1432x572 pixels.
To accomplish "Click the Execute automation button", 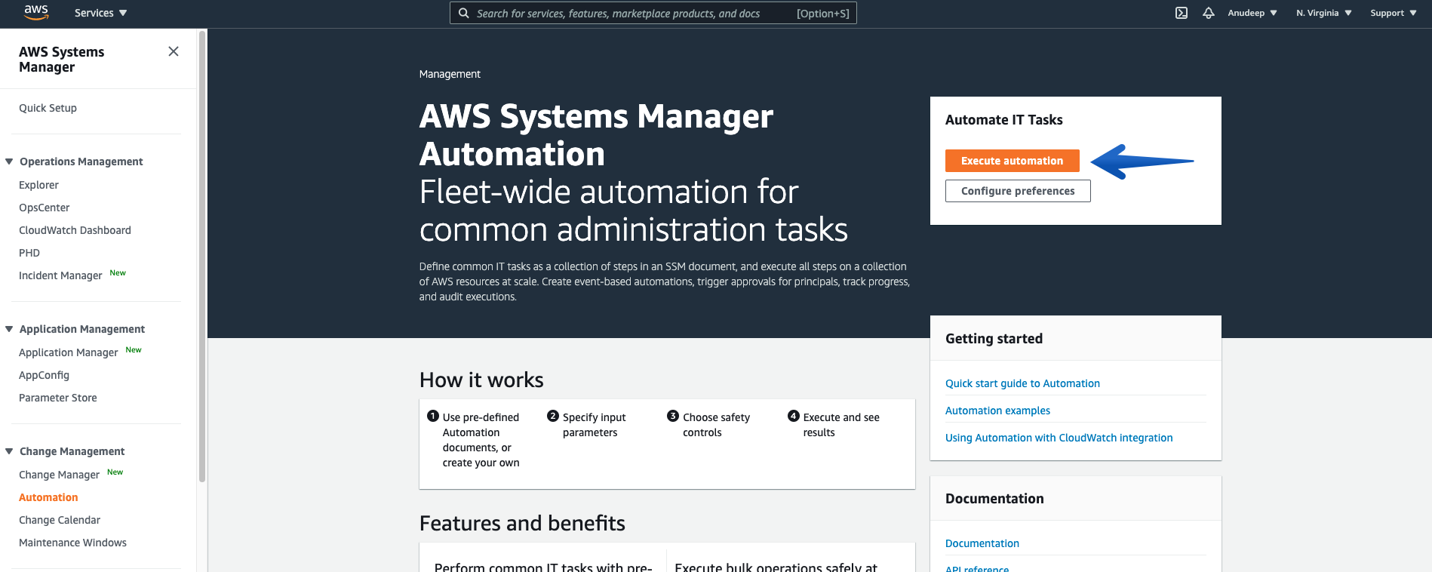I will (1012, 161).
